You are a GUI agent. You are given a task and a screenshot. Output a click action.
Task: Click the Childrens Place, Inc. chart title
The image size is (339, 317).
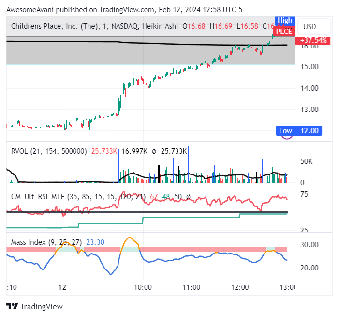coord(56,26)
